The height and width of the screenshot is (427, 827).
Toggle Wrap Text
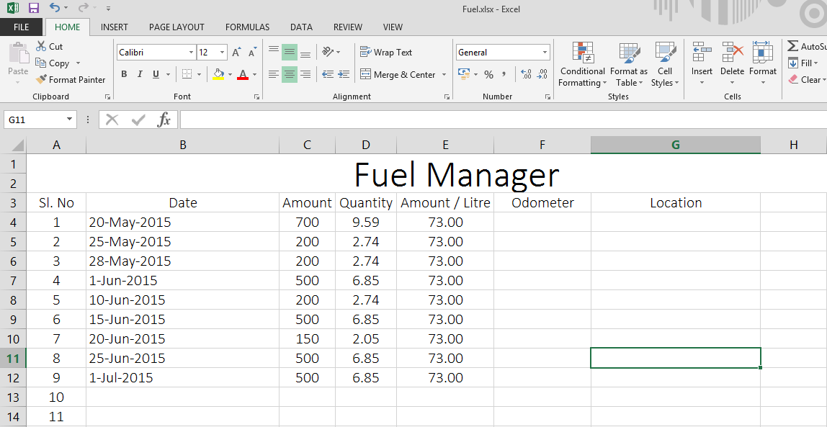coord(386,52)
